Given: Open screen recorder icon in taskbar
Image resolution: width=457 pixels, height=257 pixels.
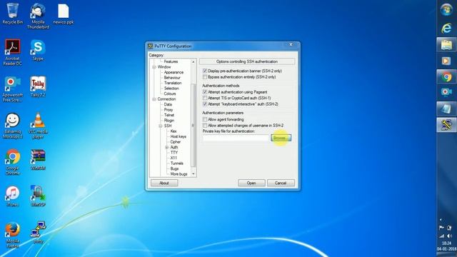Looking at the screenshot, I should tap(446, 92).
